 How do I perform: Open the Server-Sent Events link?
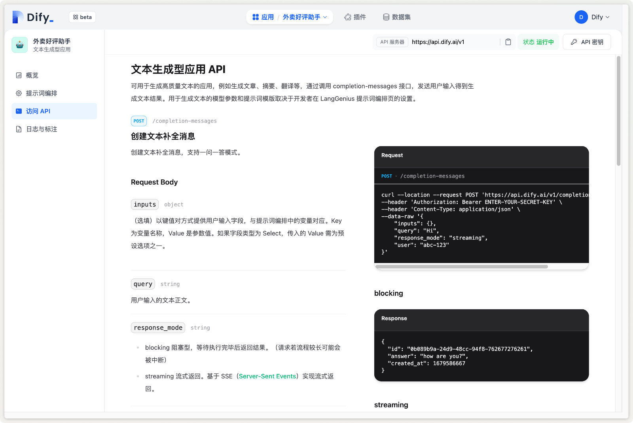click(267, 376)
